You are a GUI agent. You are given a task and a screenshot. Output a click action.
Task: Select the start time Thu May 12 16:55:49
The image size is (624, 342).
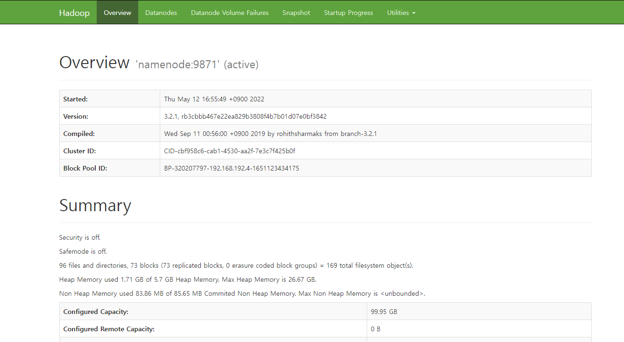[x=214, y=99]
